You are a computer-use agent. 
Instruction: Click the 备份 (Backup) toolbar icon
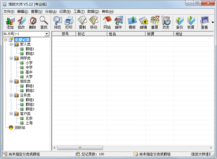pyautogui.click(x=179, y=23)
